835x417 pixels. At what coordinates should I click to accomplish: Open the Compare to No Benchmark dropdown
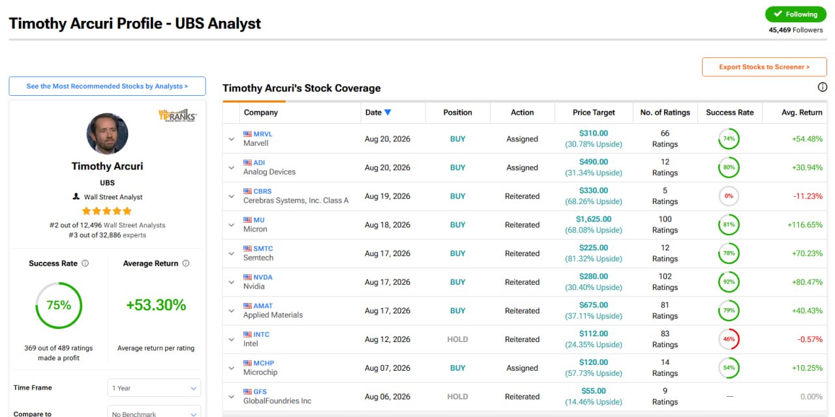[154, 413]
